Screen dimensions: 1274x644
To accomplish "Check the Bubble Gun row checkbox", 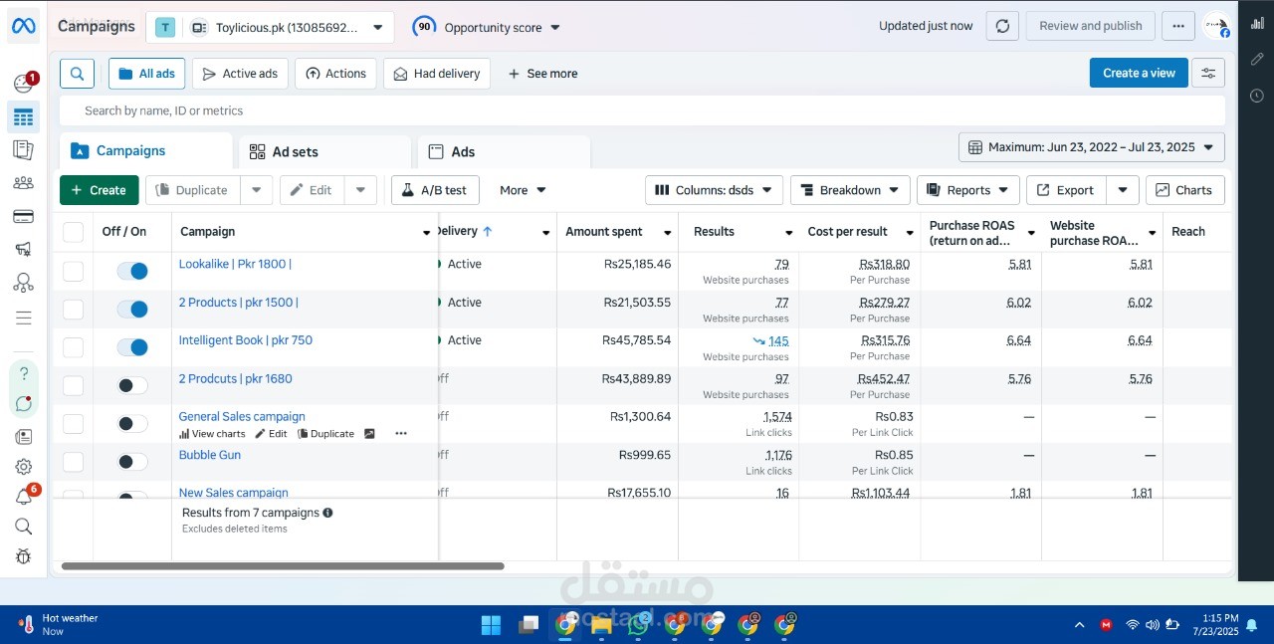I will pos(73,462).
